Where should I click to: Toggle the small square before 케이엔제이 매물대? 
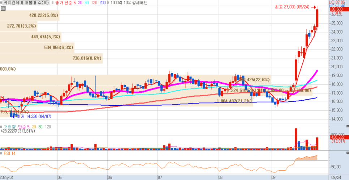click(x=1, y=3)
